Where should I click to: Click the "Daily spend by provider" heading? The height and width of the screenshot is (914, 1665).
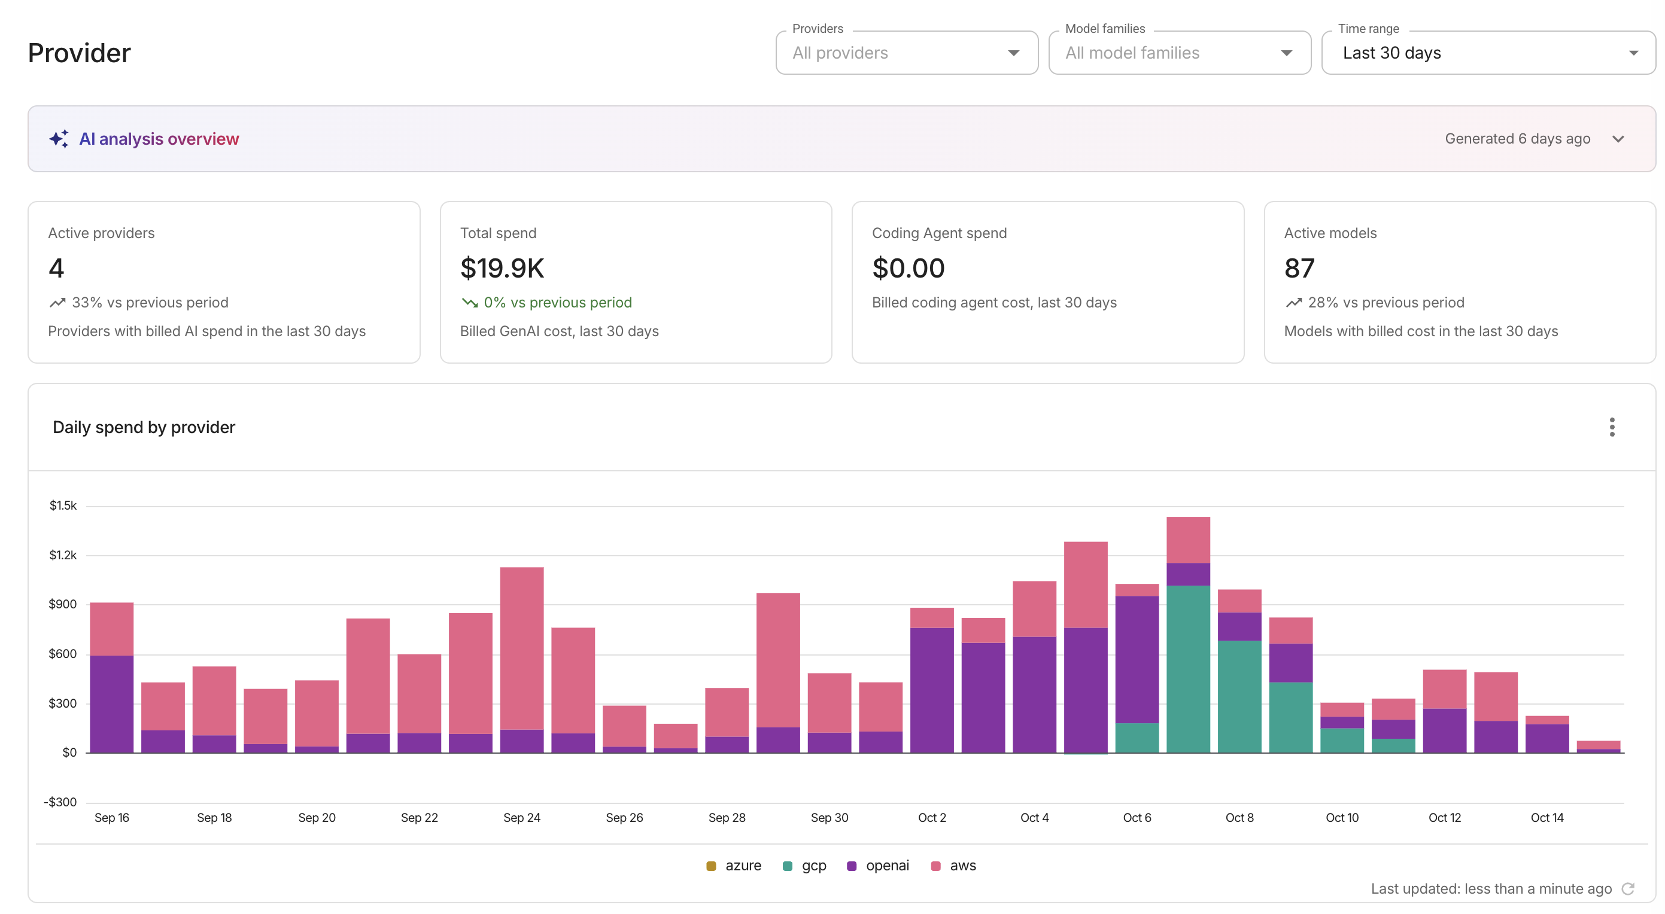(144, 427)
